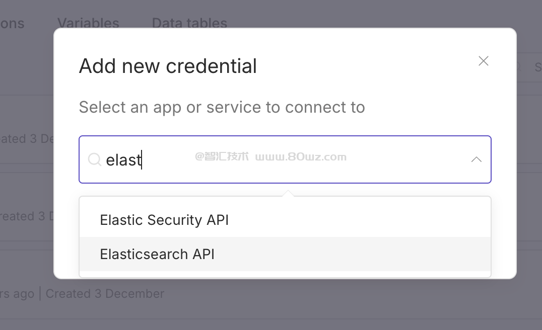Click the dimmed row behind the dialog's upper-left edge
Image resolution: width=542 pixels, height=330 pixels.
[x=26, y=139]
